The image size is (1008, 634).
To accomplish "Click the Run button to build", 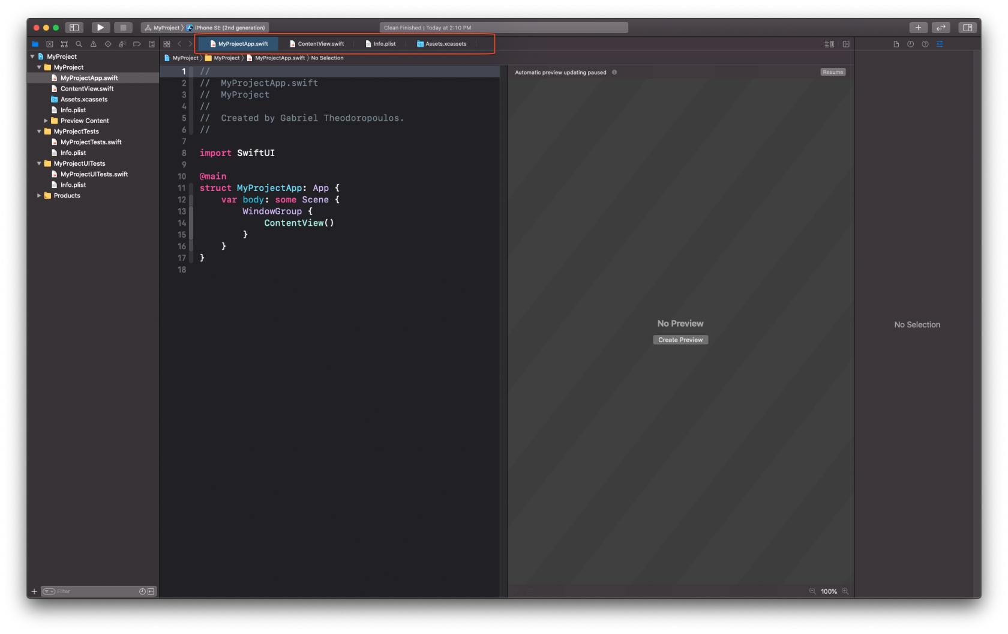I will pyautogui.click(x=100, y=27).
